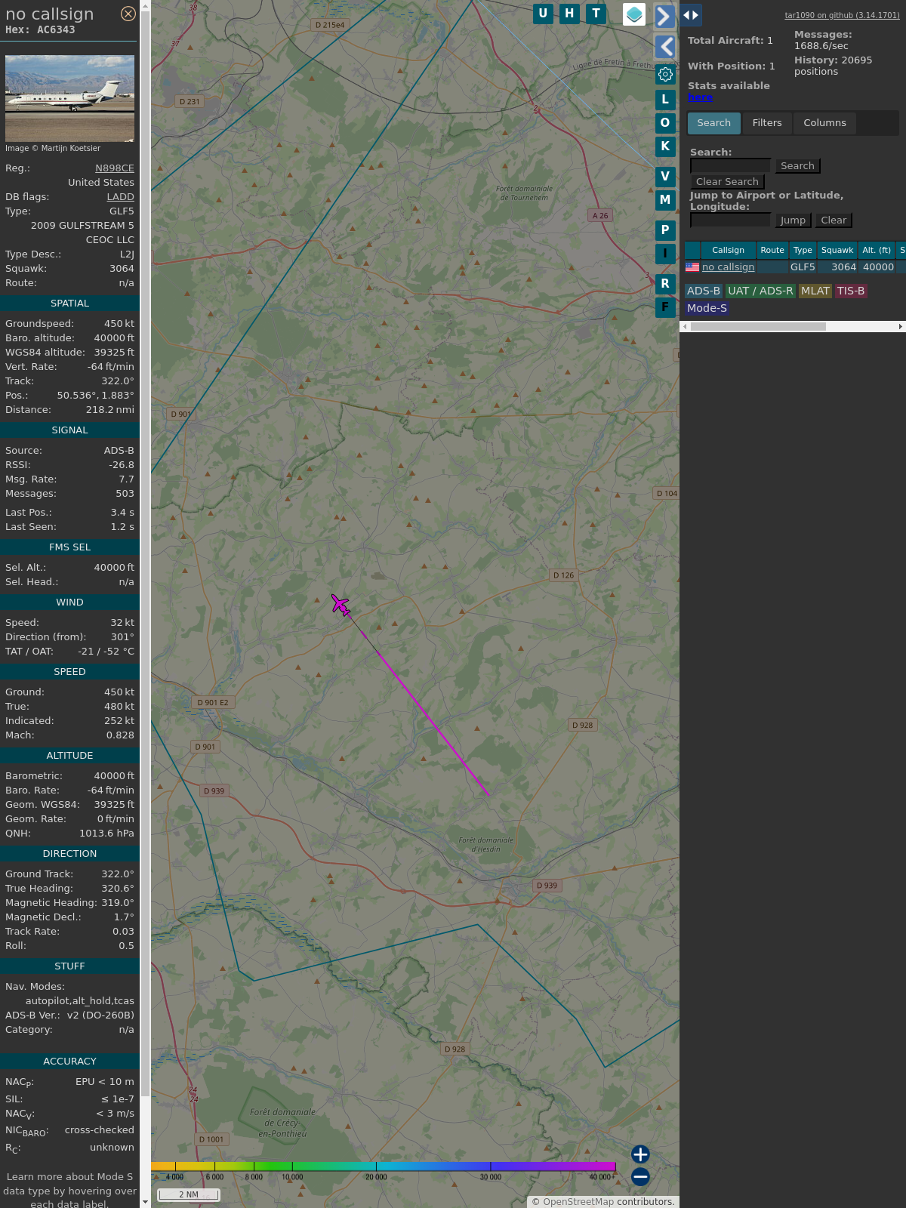Click the SPEED section header
This screenshot has width=906, height=1208.
tap(69, 672)
